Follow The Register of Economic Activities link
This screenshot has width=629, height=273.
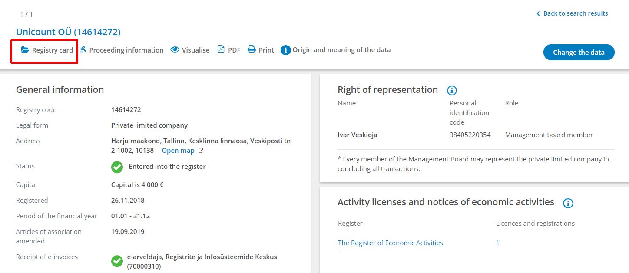tap(390, 243)
